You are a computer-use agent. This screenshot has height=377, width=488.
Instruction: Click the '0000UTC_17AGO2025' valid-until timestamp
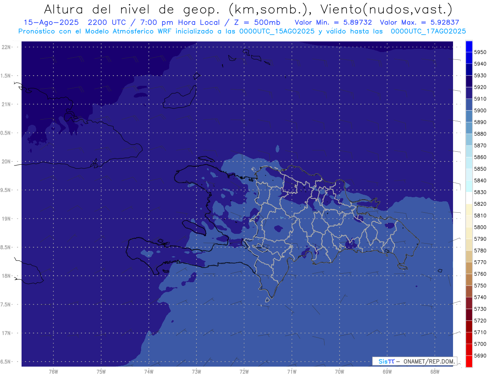click(428, 31)
